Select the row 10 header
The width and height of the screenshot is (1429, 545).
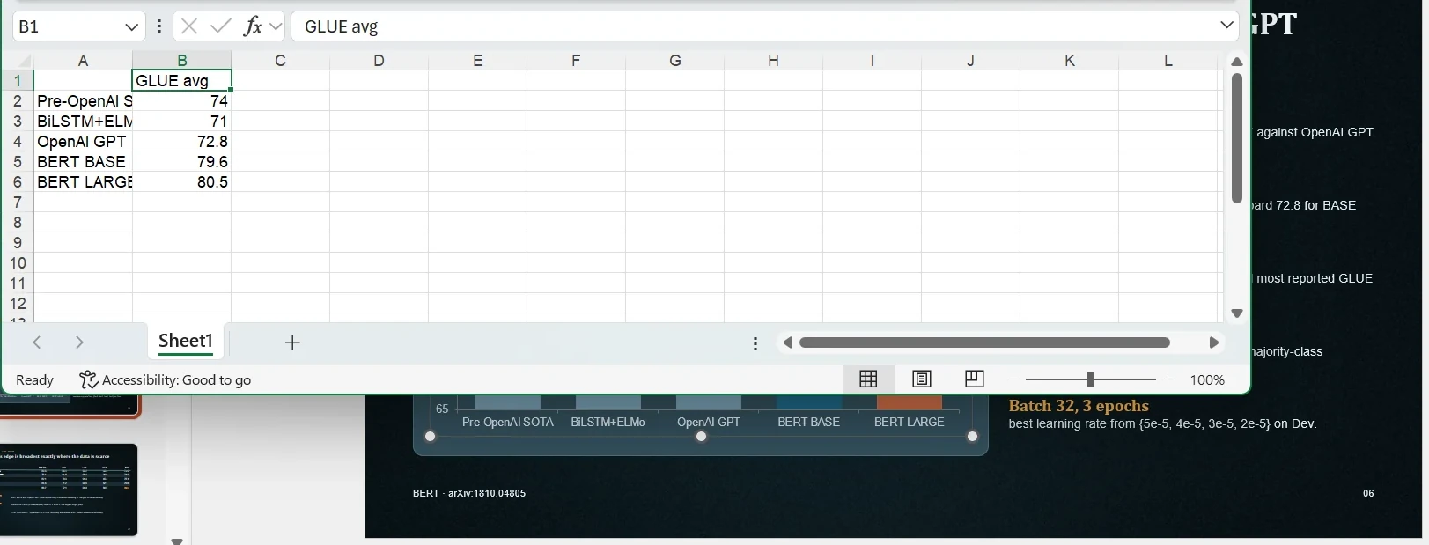17,263
